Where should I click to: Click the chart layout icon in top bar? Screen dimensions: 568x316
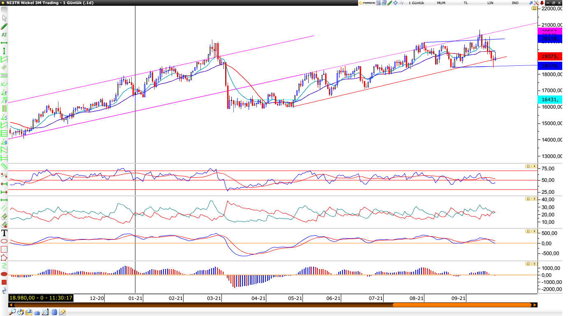pyautogui.click(x=384, y=3)
